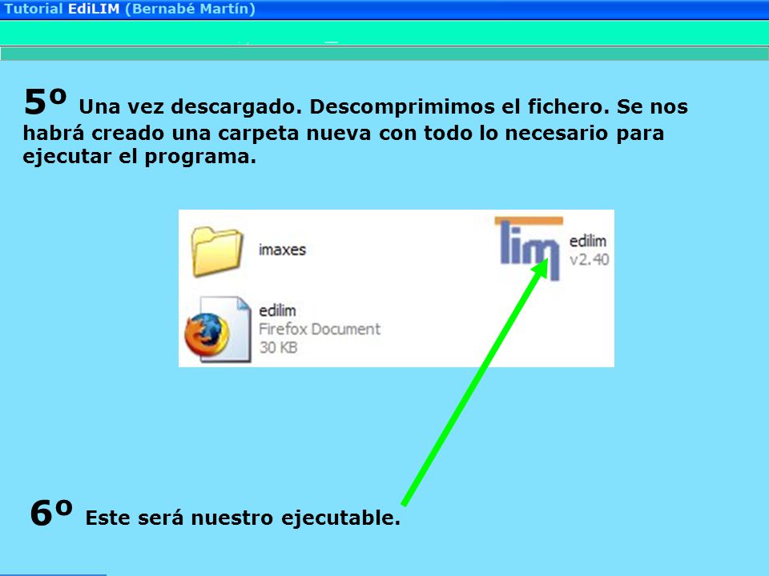Select the edilim Firefox document icon

click(x=218, y=329)
